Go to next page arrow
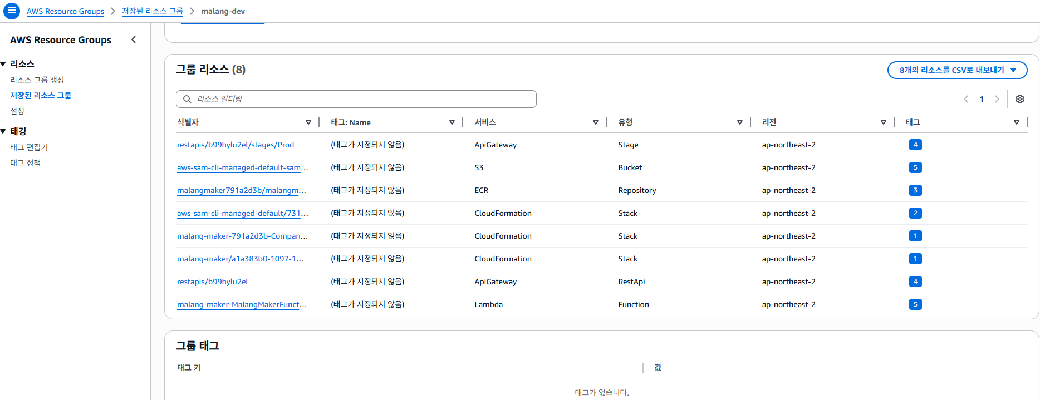Screen dimensions: 1040x400 click(x=997, y=99)
